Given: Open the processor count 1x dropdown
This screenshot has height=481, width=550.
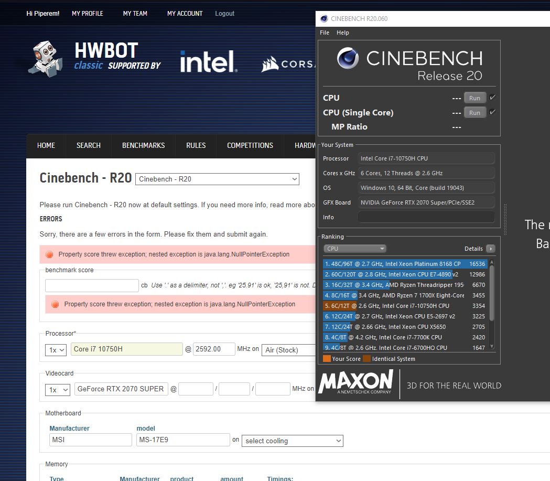Looking at the screenshot, I should tap(56, 350).
